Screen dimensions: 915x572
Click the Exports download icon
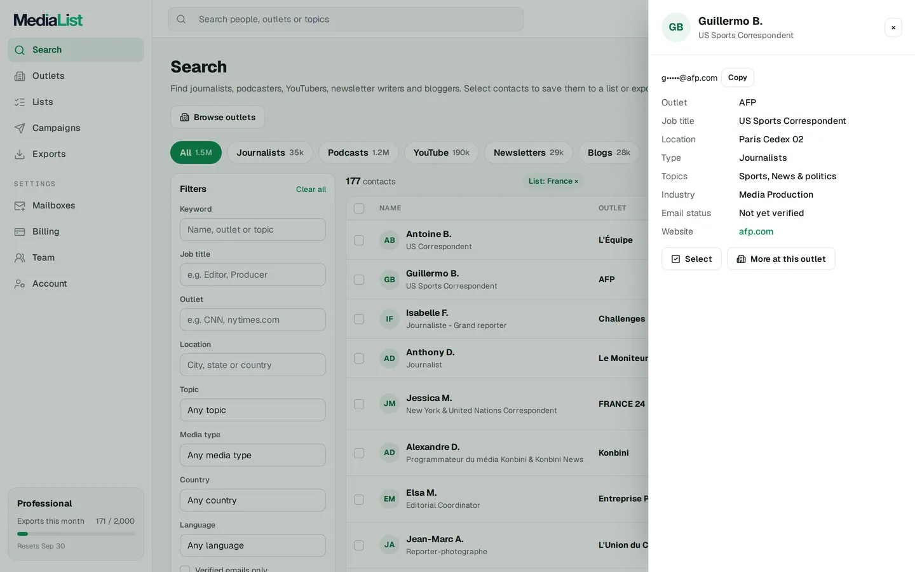20,154
